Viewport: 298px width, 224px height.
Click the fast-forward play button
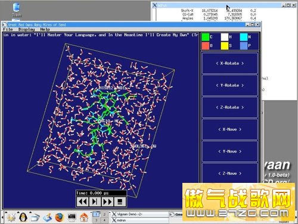107,202
